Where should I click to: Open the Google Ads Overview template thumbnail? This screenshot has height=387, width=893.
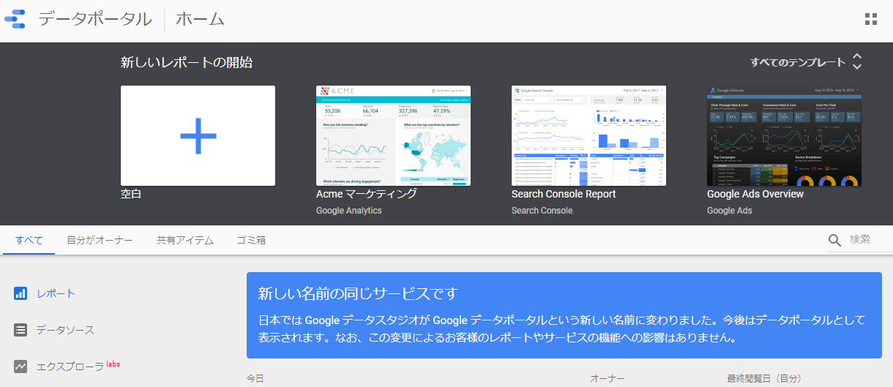click(x=784, y=135)
